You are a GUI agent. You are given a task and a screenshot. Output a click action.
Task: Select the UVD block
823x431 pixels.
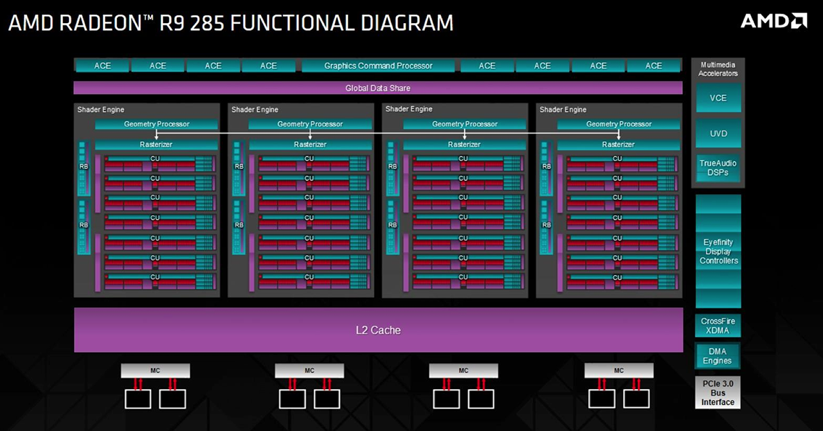click(x=718, y=134)
